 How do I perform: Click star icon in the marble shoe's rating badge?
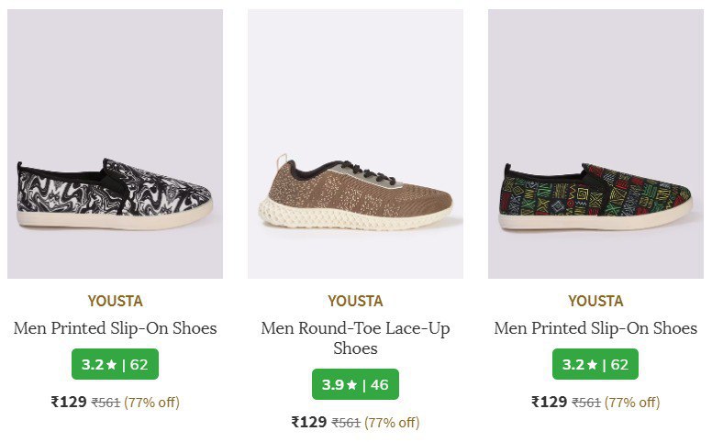(111, 365)
